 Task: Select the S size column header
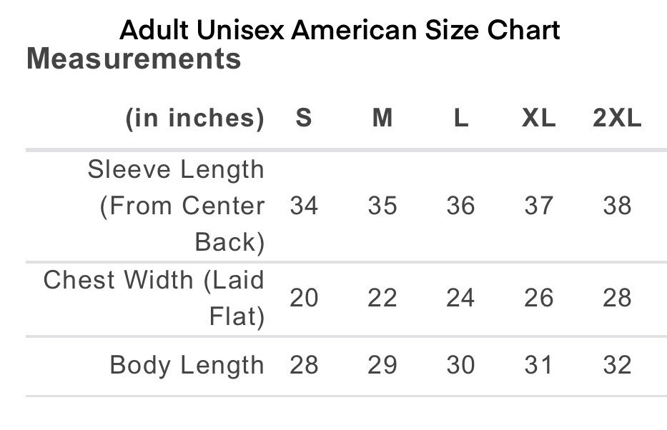[304, 118]
